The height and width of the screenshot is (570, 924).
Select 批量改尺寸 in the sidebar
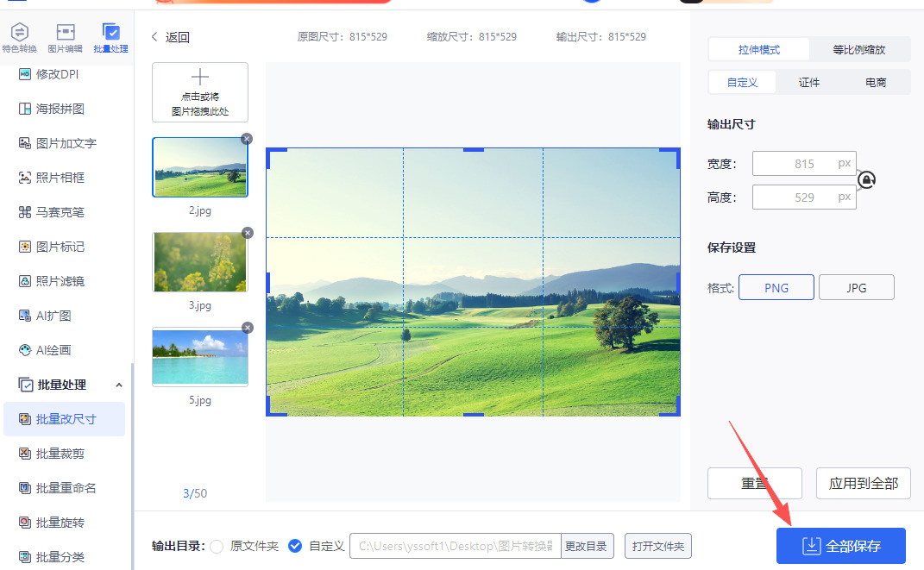click(x=64, y=419)
